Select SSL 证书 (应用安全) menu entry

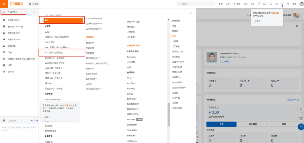[x=54, y=52]
